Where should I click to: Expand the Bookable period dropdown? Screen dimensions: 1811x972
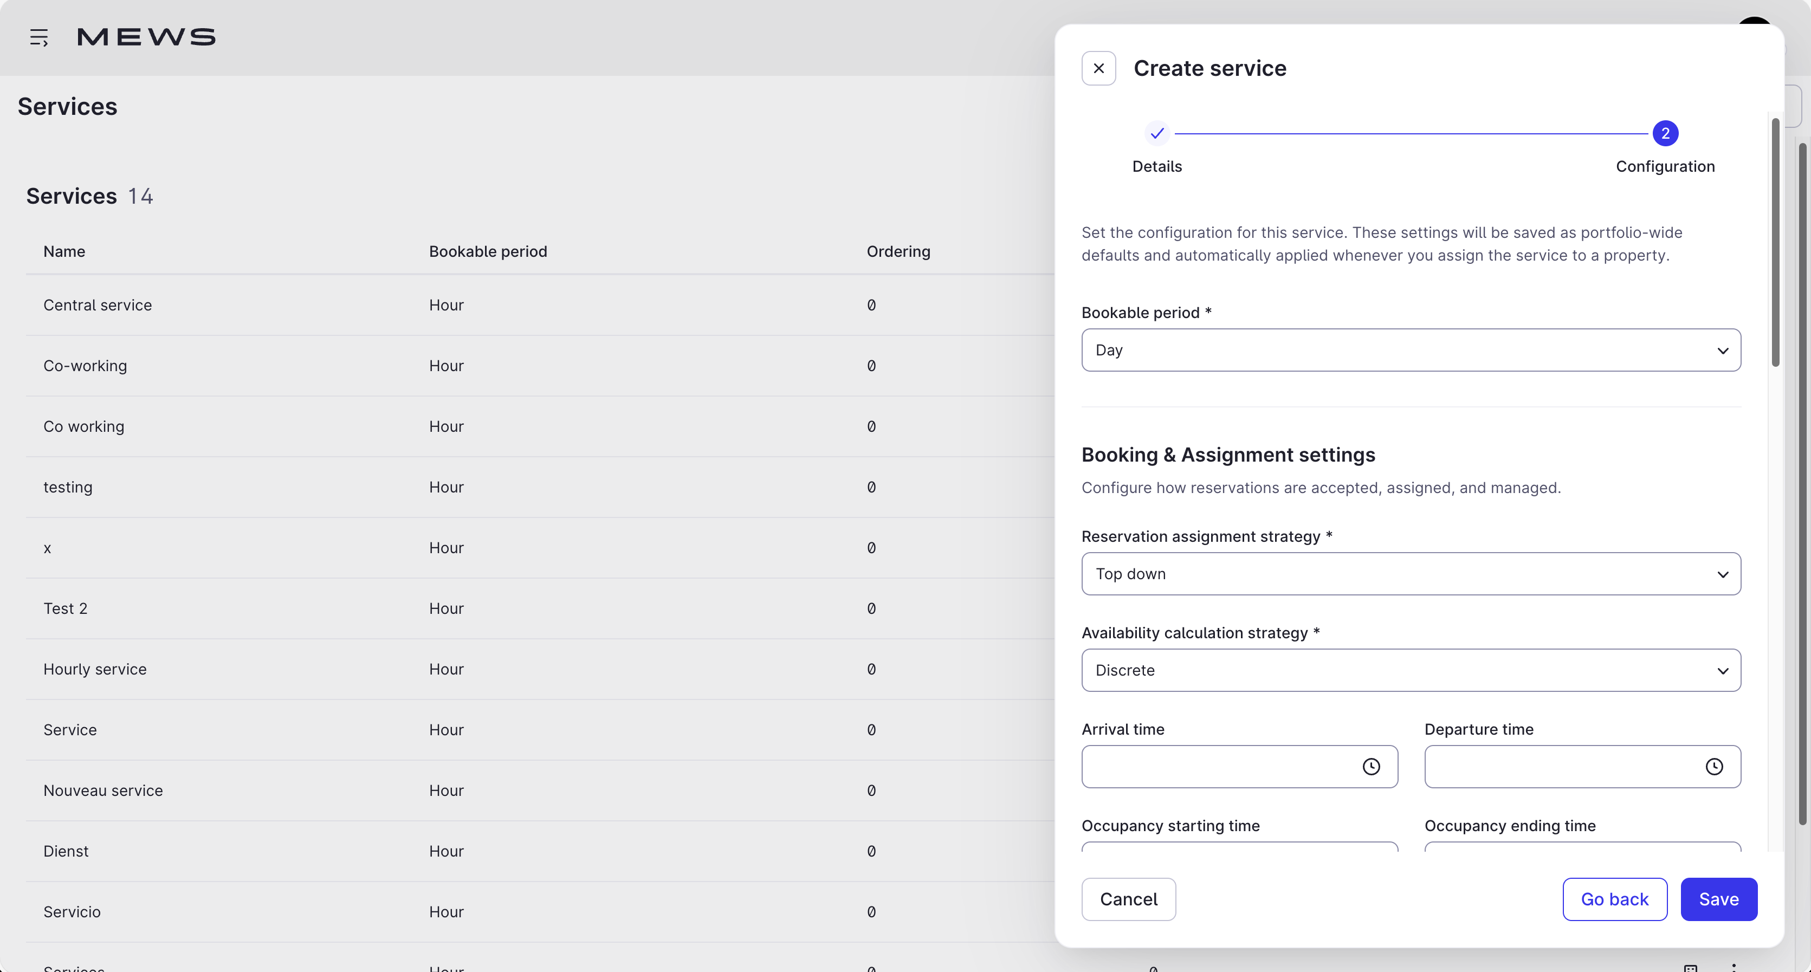(x=1411, y=350)
